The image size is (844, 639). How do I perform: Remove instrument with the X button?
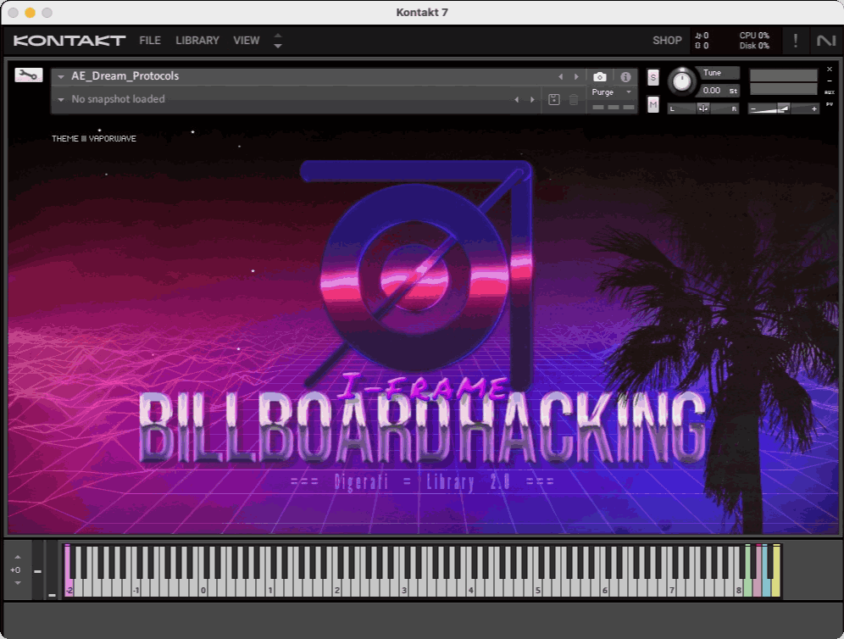pos(830,69)
